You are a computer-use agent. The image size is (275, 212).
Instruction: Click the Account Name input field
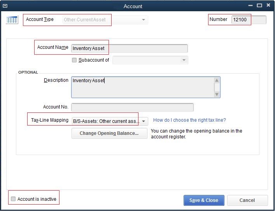130,48
